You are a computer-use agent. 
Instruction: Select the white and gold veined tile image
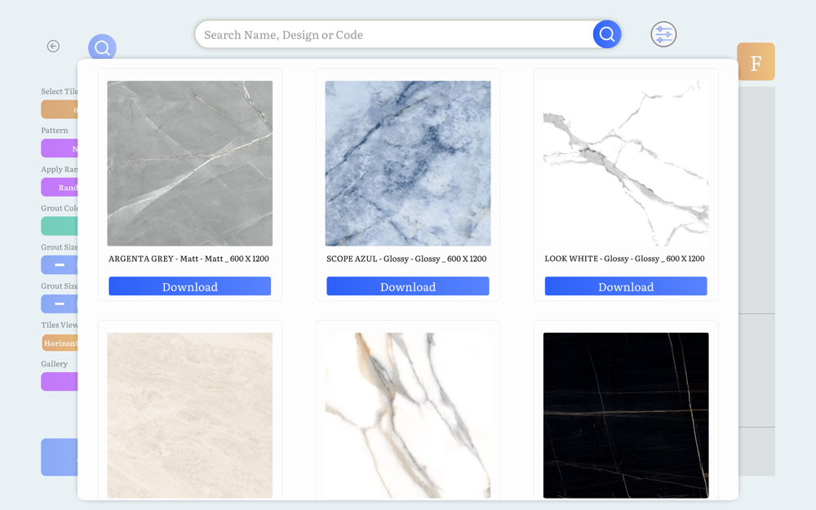[x=408, y=415]
